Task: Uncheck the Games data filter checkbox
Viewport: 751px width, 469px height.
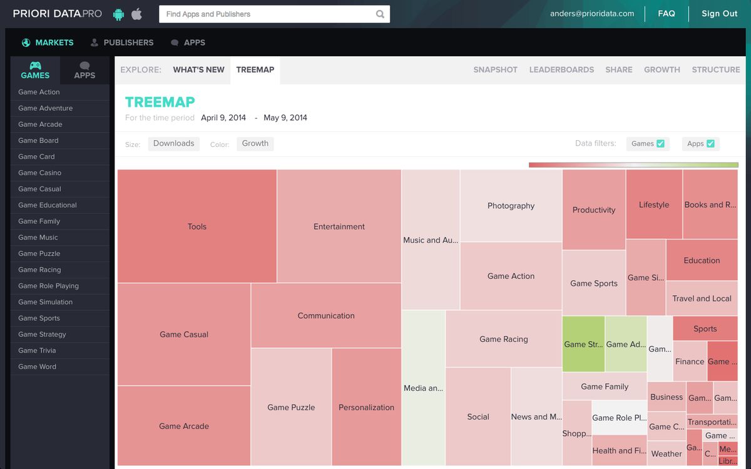Action: [x=660, y=144]
